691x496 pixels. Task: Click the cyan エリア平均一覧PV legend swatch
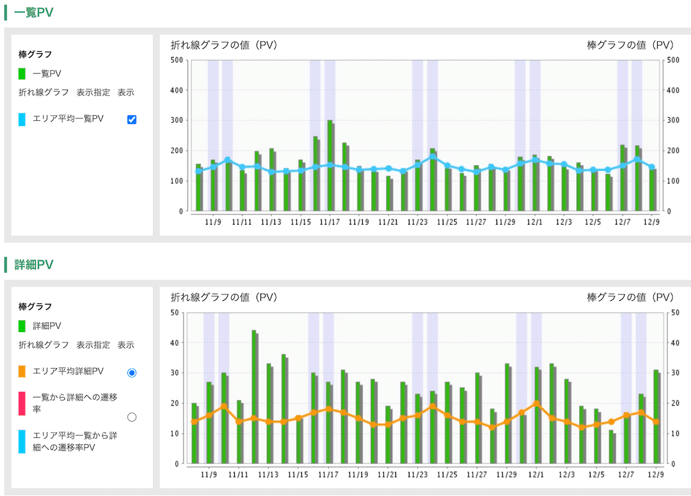pyautogui.click(x=22, y=119)
